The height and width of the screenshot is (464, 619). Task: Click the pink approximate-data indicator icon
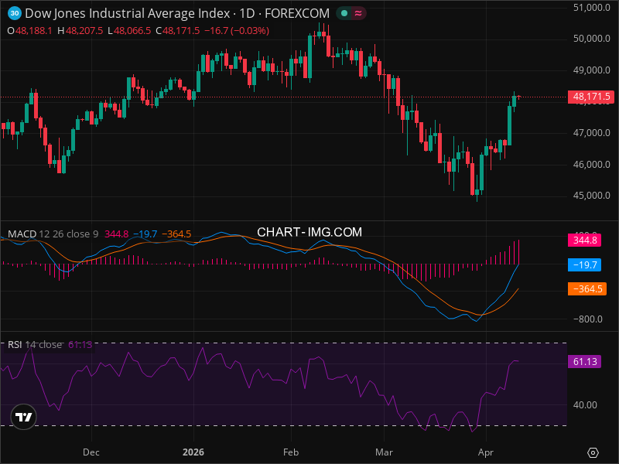[358, 13]
